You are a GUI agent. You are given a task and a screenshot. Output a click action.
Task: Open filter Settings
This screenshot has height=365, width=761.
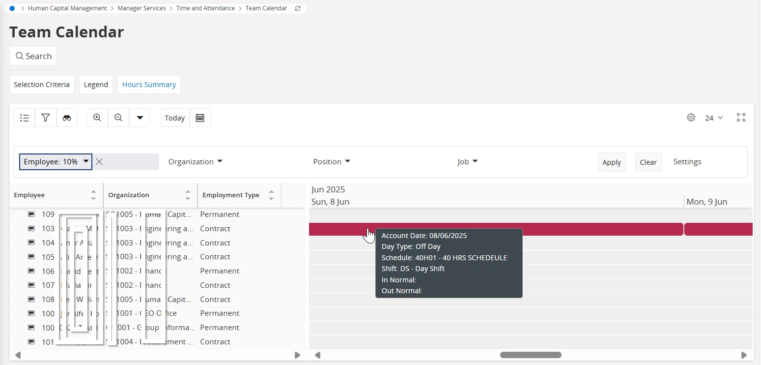687,162
